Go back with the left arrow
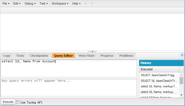Screen dimensions: 185x106 tap(86, 4)
